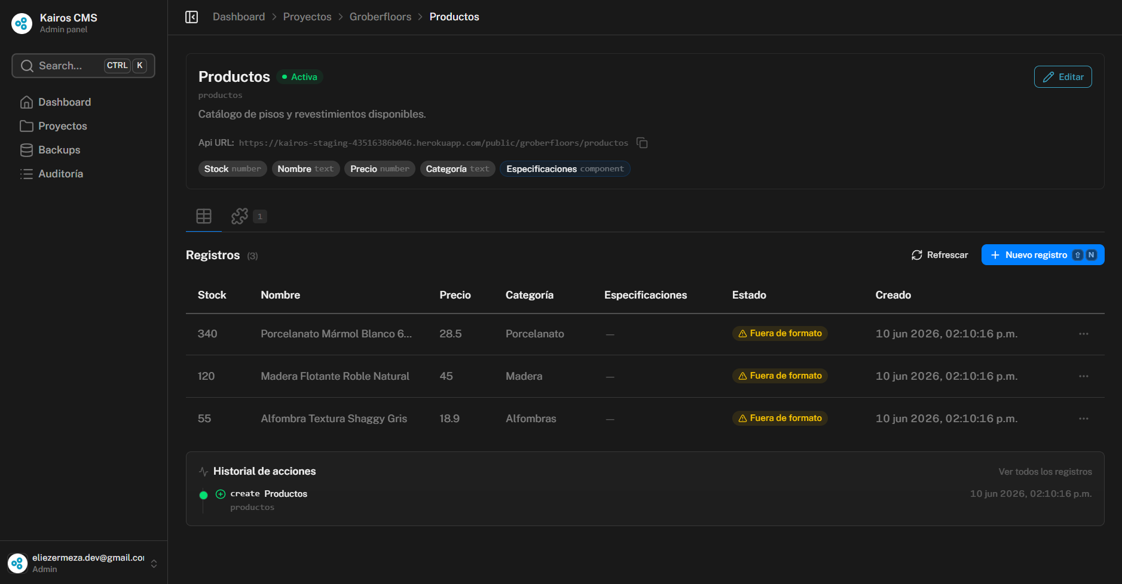Click the Editar button
Viewport: 1122px width, 584px height.
[x=1063, y=77]
